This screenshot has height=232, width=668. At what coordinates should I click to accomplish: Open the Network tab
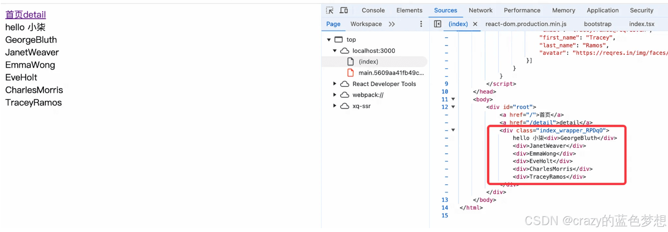pos(481,10)
